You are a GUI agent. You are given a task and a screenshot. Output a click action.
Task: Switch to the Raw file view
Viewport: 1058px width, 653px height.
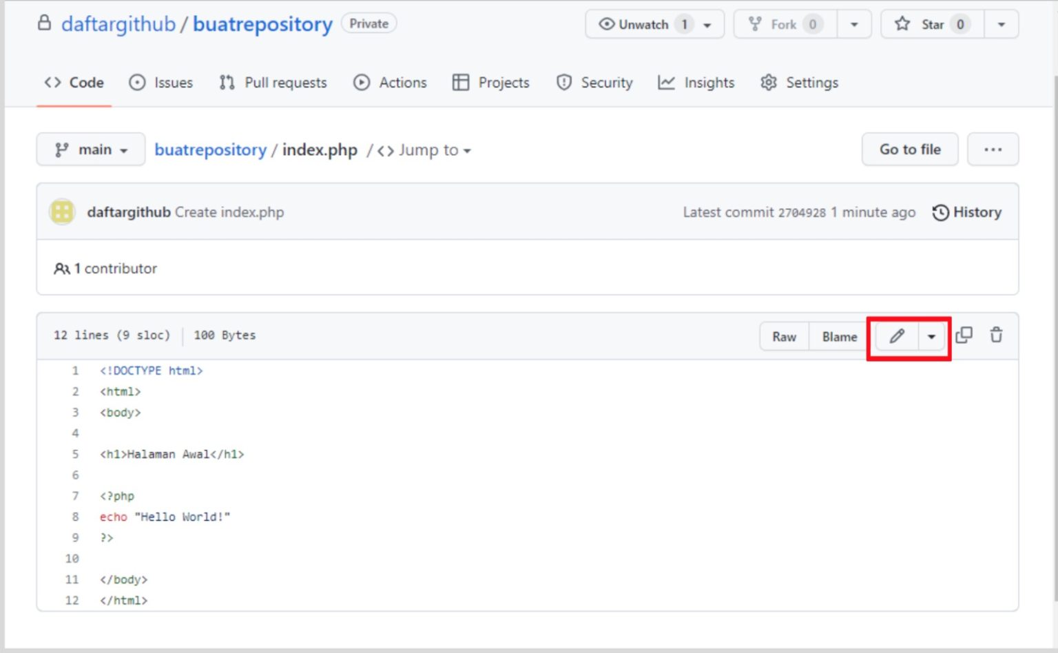point(784,337)
